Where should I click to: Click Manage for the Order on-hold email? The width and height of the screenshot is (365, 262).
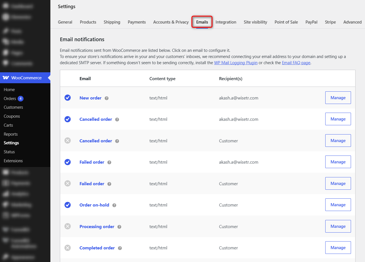(x=338, y=205)
